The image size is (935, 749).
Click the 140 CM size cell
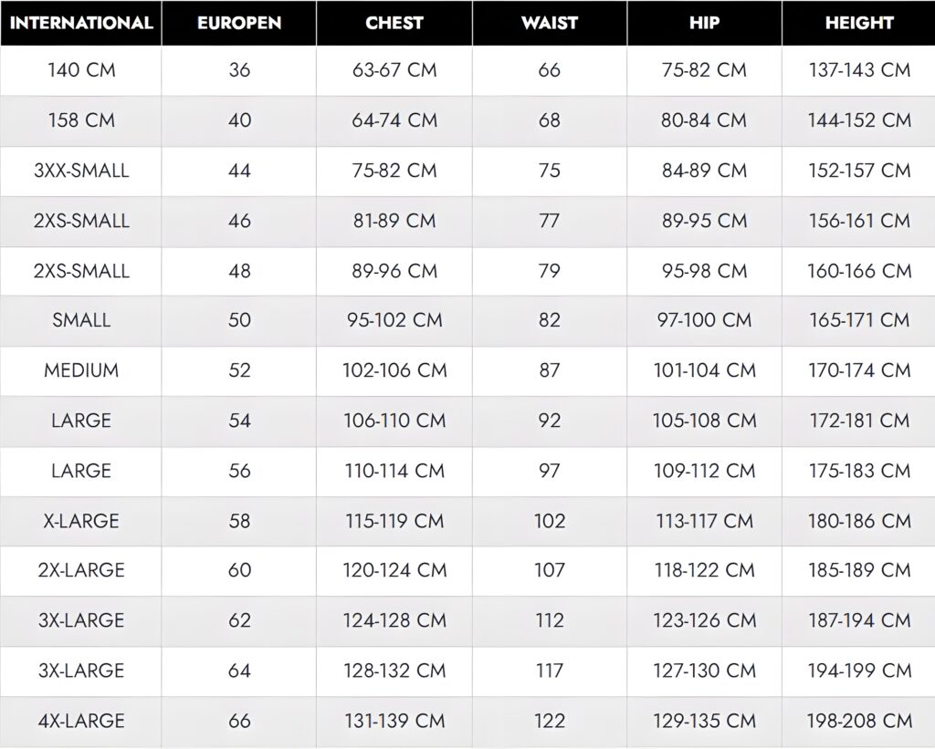point(81,70)
